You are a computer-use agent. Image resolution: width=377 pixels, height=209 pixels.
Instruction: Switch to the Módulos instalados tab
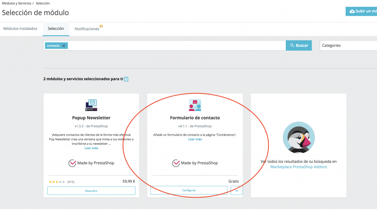[x=20, y=28]
